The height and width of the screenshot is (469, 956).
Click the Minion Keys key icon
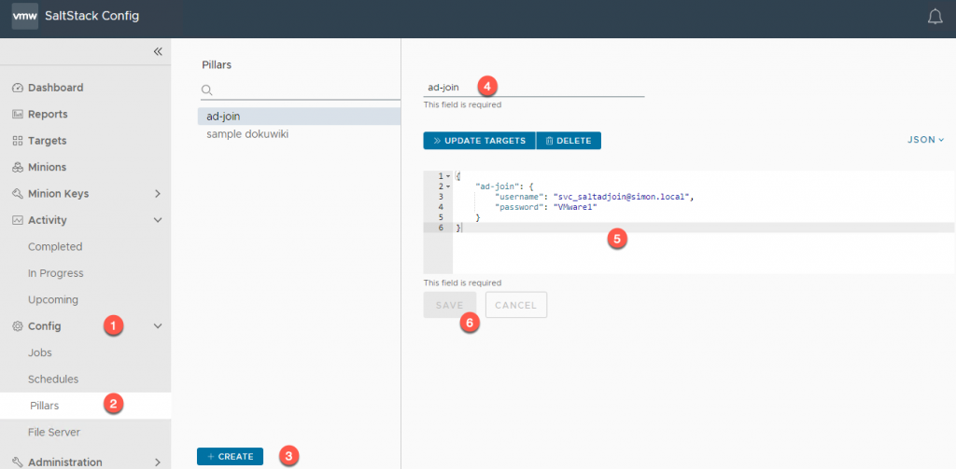18,194
